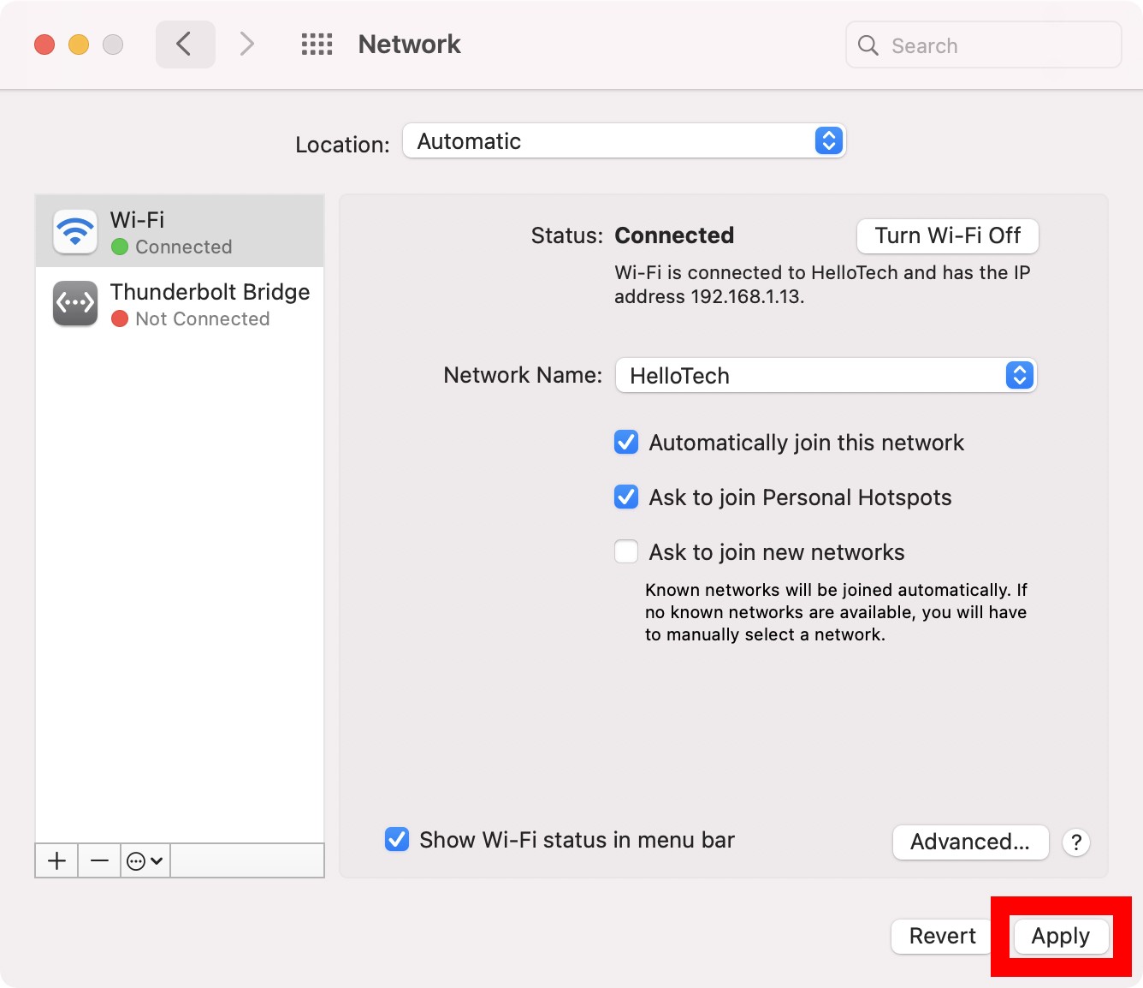
Task: Click Turn Wi-Fi Off button
Action: [948, 235]
